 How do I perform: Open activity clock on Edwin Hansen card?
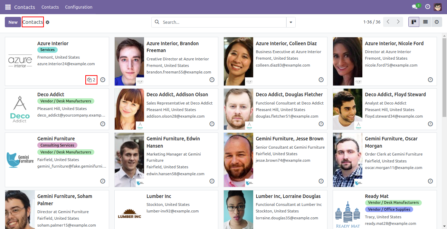[212, 181]
